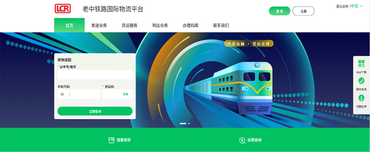The image size is (370, 152).
Task: Expand the 中文 language dropdown
Action: coord(356,6)
